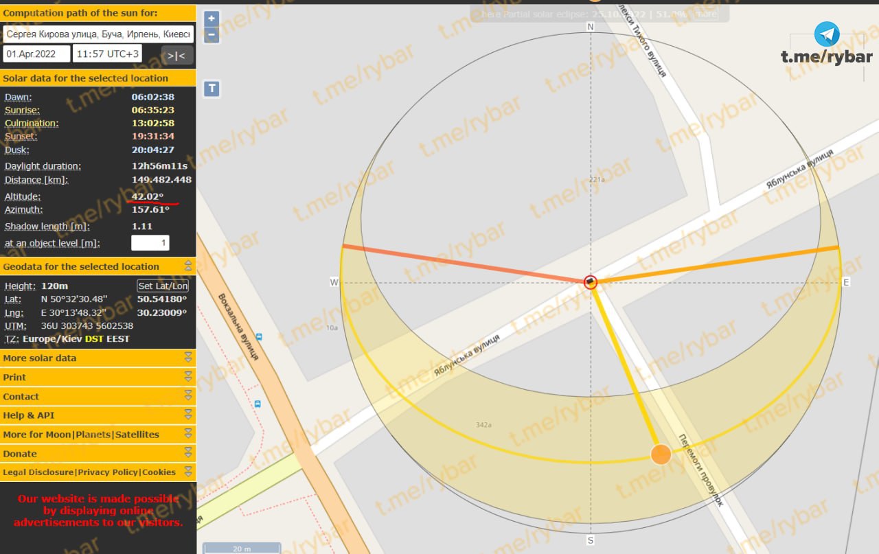Click the address search field
This screenshot has height=554, width=879.
click(x=98, y=34)
